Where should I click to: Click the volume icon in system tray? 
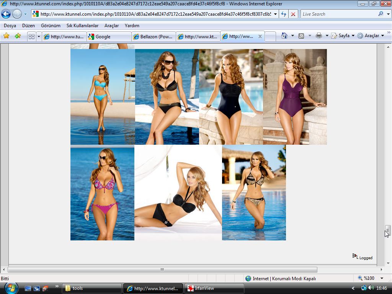pos(371,288)
